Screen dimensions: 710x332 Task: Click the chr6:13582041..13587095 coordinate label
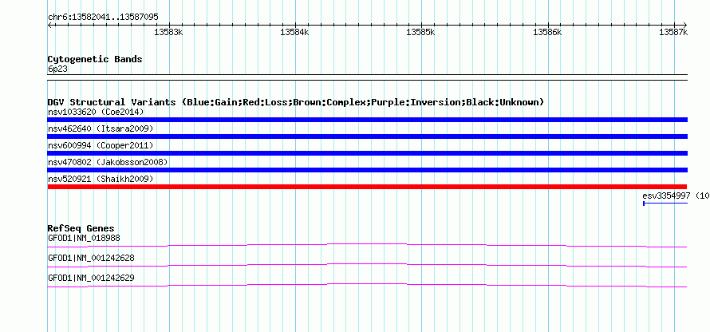tap(103, 18)
